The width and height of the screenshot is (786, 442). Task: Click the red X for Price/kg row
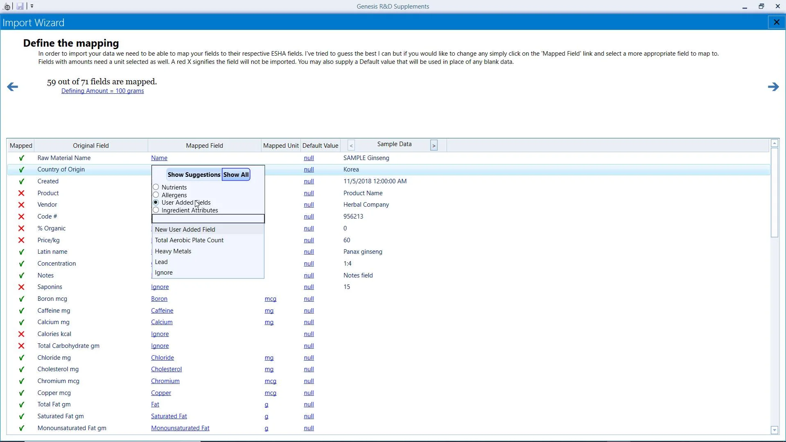[21, 240]
